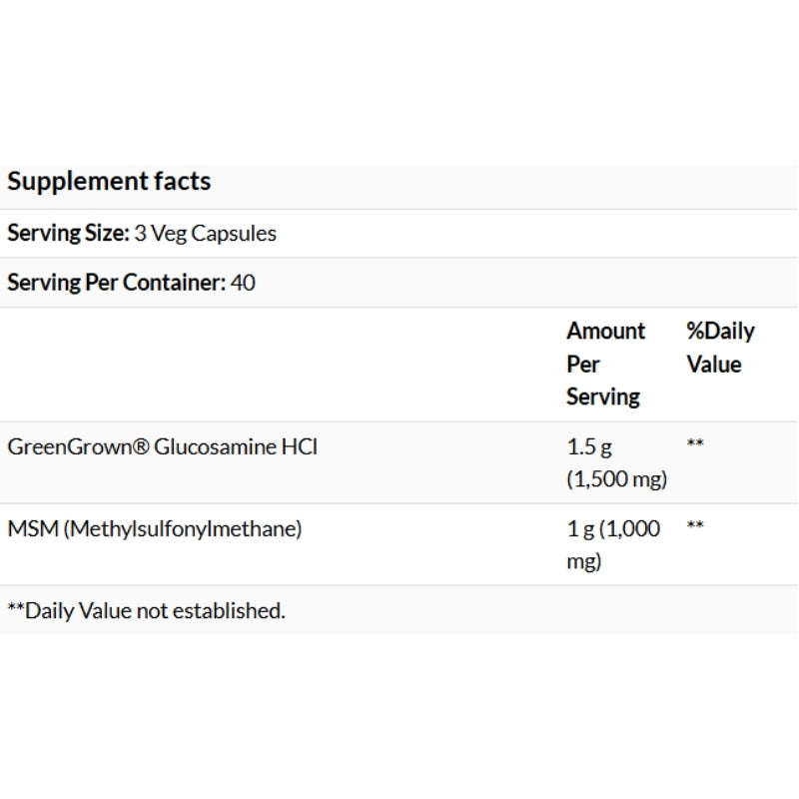Viewport: 799px width, 799px height.
Task: Click the word Value under %Daily
Action: (x=714, y=365)
